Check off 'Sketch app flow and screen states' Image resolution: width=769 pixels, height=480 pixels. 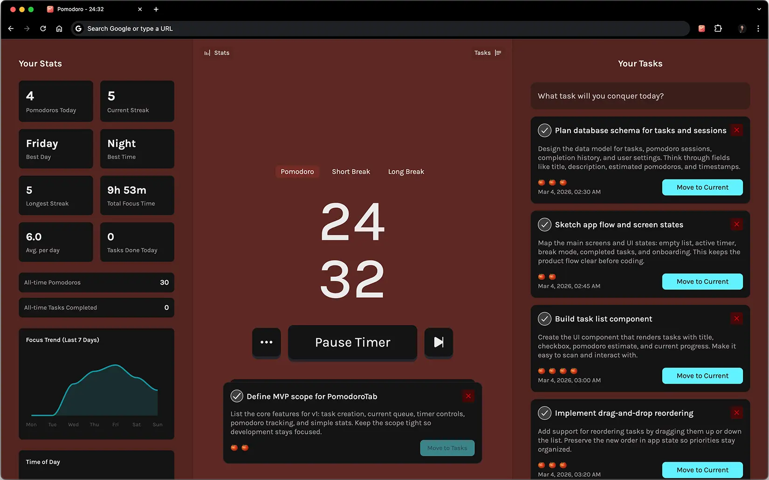[544, 225]
